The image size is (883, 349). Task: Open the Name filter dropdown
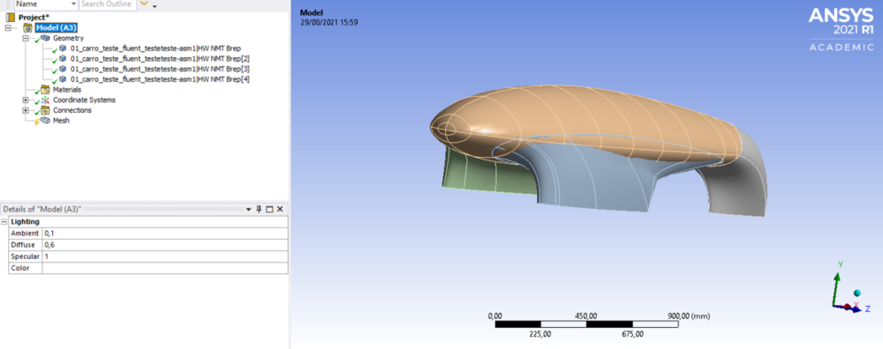coord(74,4)
